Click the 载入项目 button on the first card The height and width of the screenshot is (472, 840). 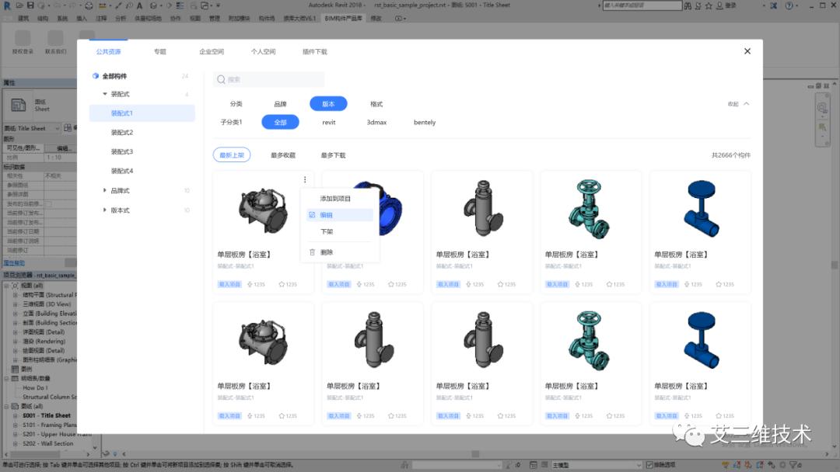228,284
